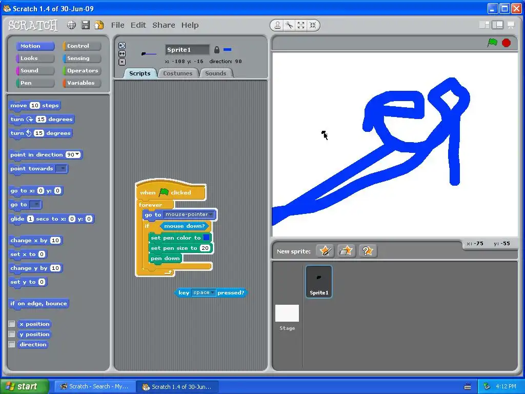The width and height of the screenshot is (525, 394).
Task: Click the green flag to start scripts
Action: coord(492,43)
